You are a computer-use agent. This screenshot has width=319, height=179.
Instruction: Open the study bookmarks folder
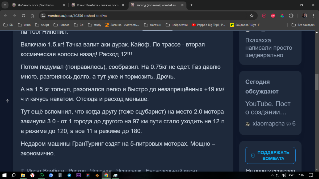click(94, 25)
